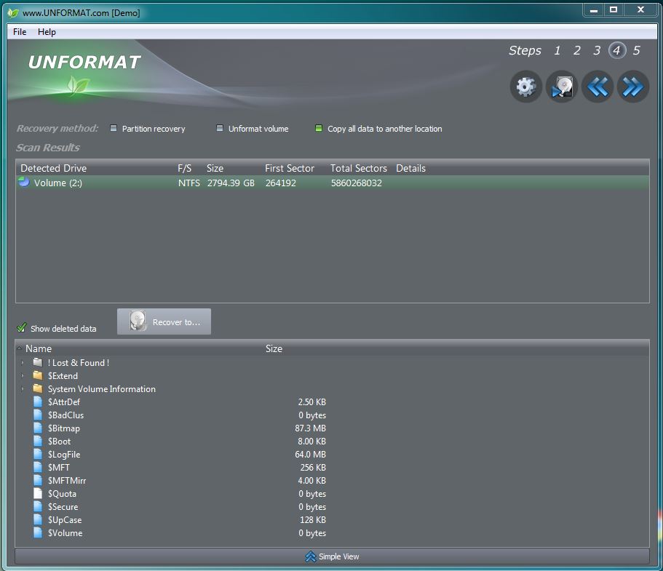Click the $Volume file icon
663x571 pixels.
[x=38, y=532]
